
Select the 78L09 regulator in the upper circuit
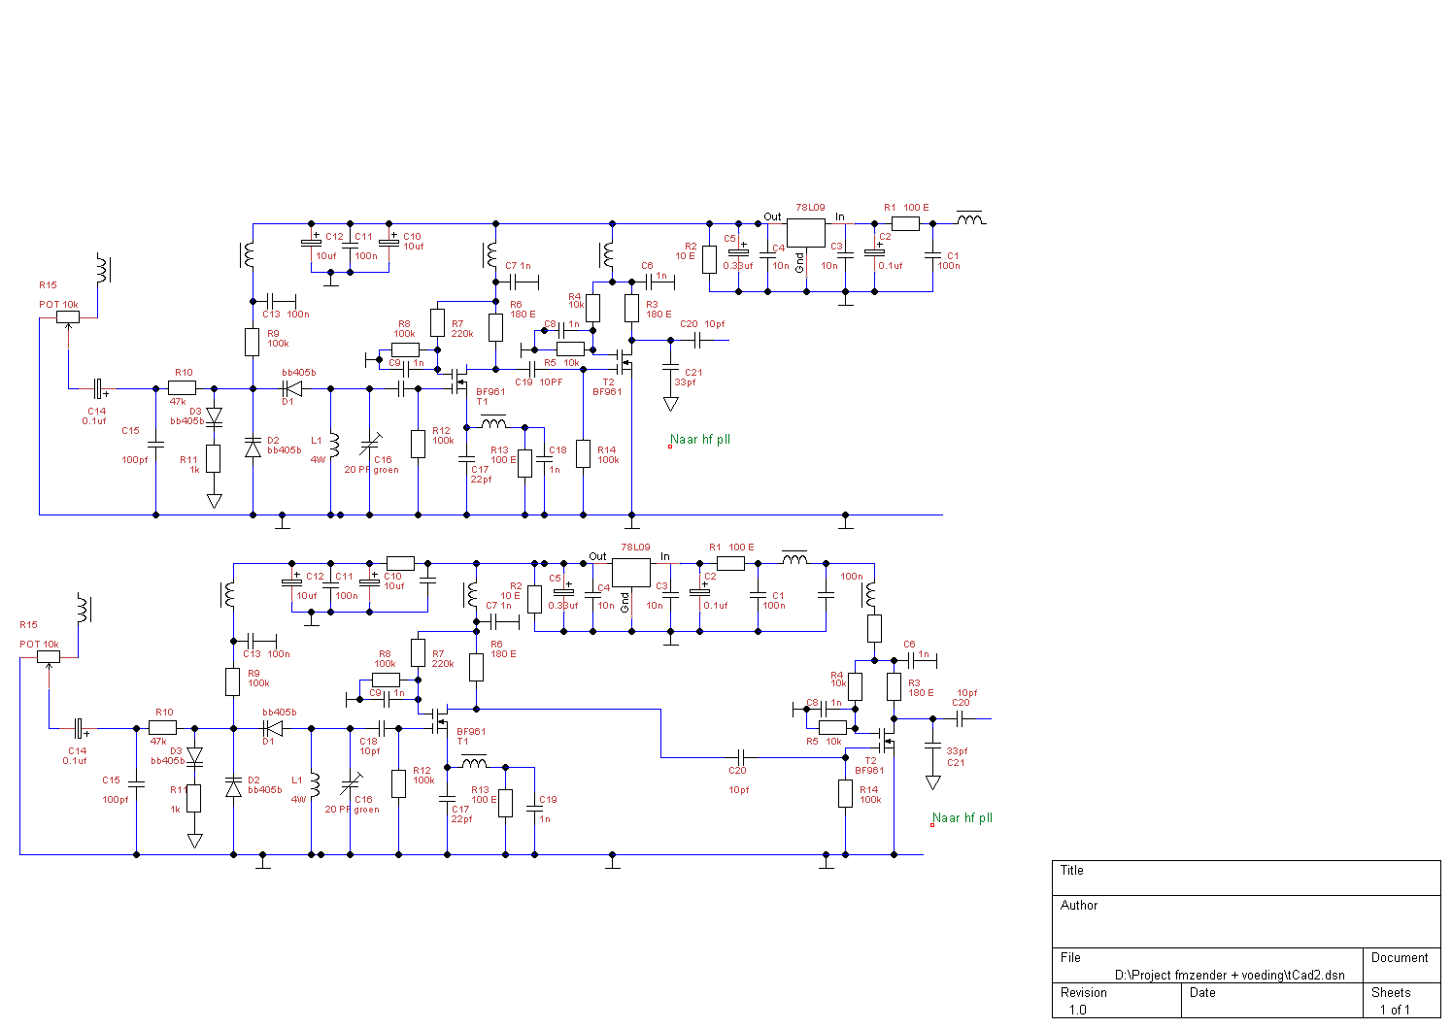click(805, 232)
